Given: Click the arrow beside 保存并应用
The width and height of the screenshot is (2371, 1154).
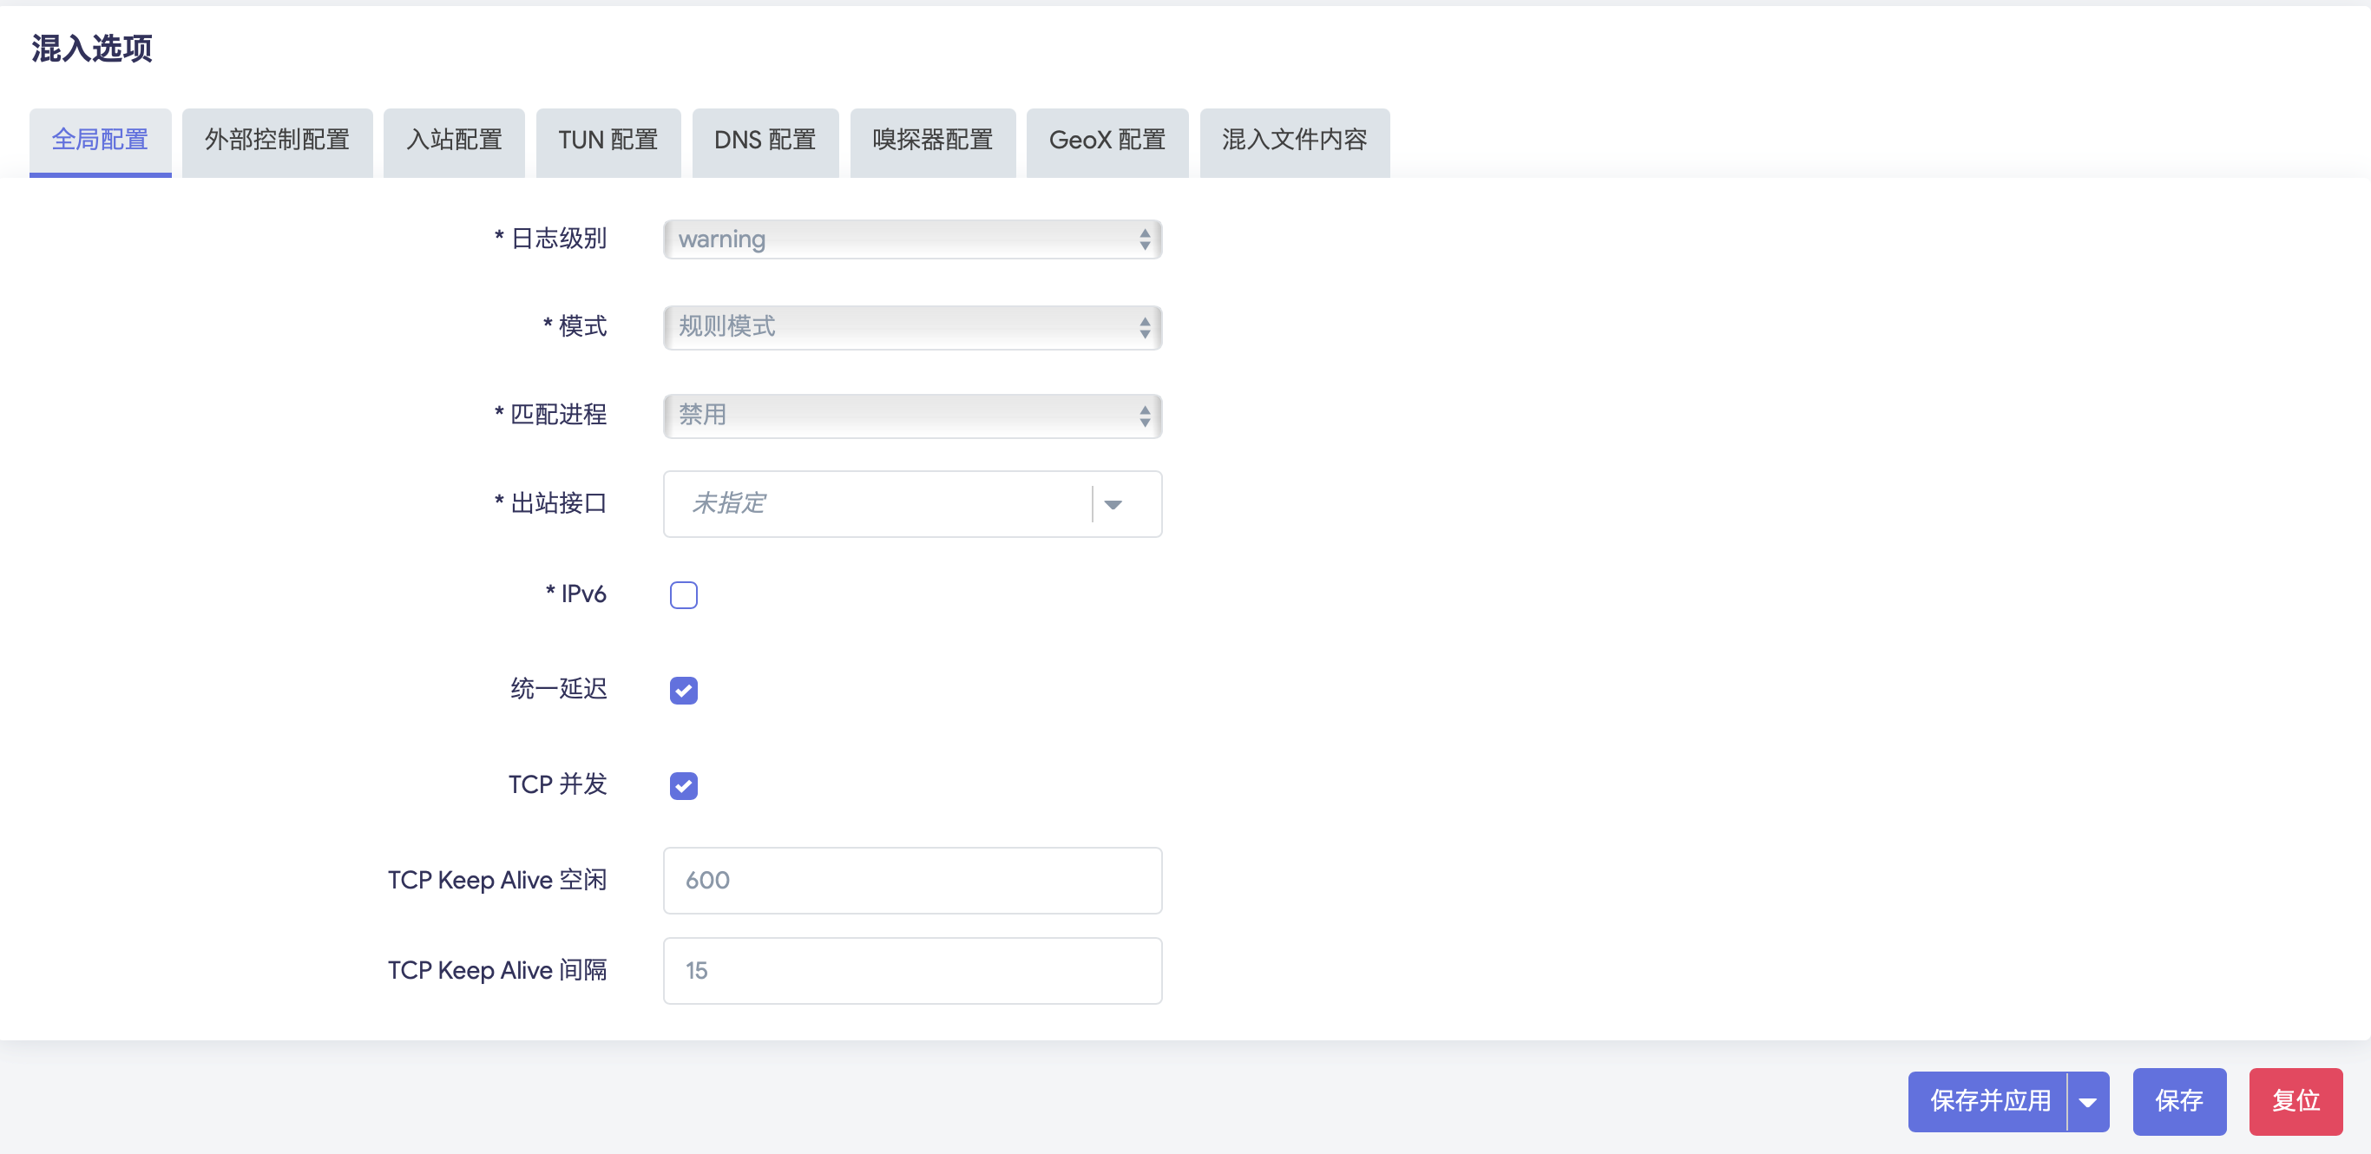Looking at the screenshot, I should tap(2087, 1102).
